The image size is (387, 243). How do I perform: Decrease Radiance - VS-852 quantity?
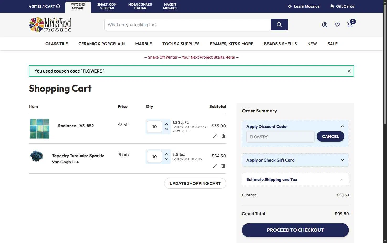(167, 129)
